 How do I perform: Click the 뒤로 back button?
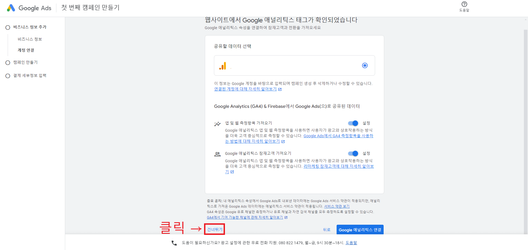[327, 230]
